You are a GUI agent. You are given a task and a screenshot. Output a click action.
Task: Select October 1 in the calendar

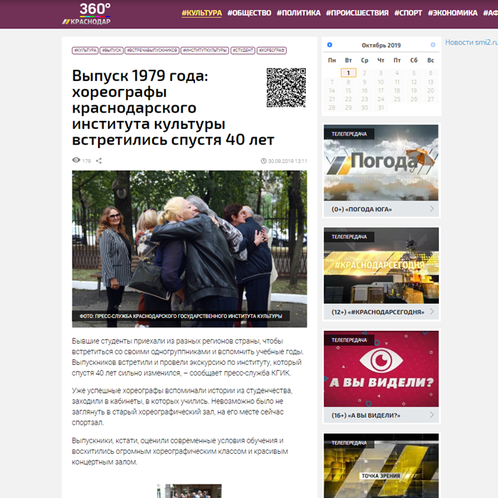coord(349,73)
